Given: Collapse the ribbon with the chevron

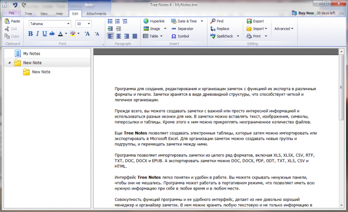Looking at the screenshot, I should 342,13.
